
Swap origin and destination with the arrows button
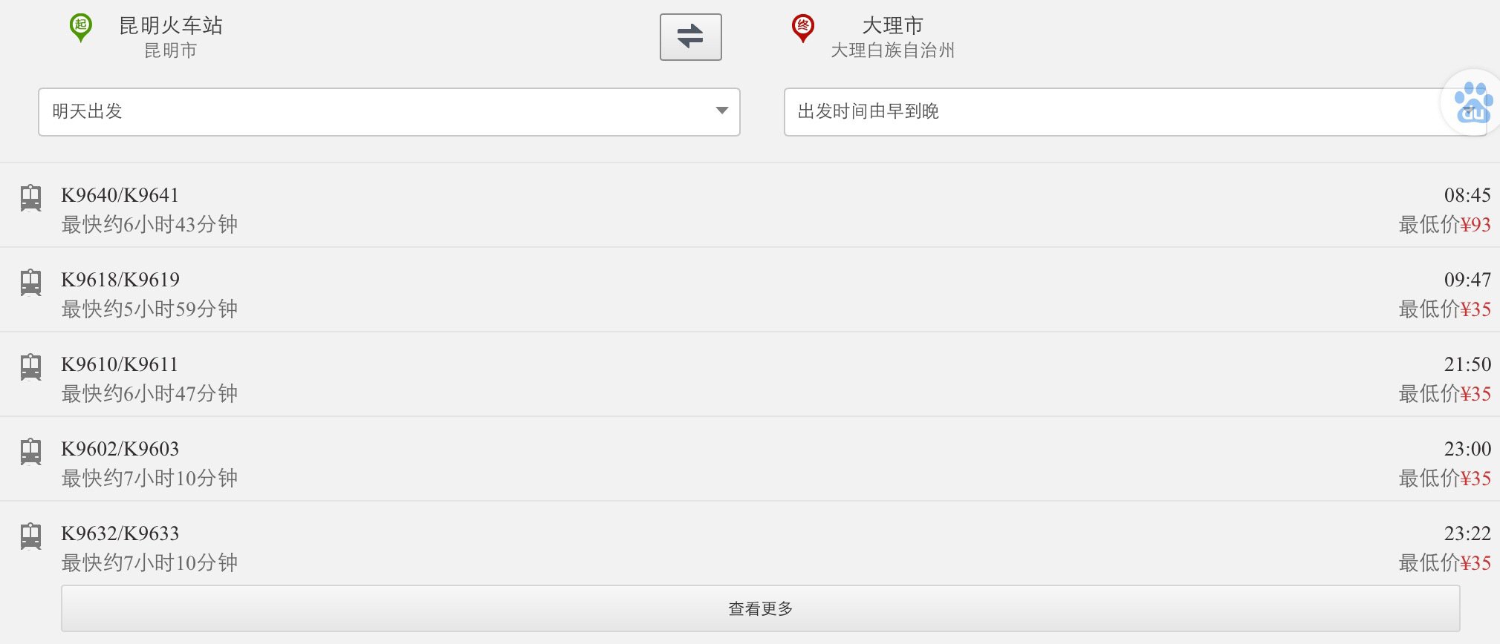tap(690, 36)
